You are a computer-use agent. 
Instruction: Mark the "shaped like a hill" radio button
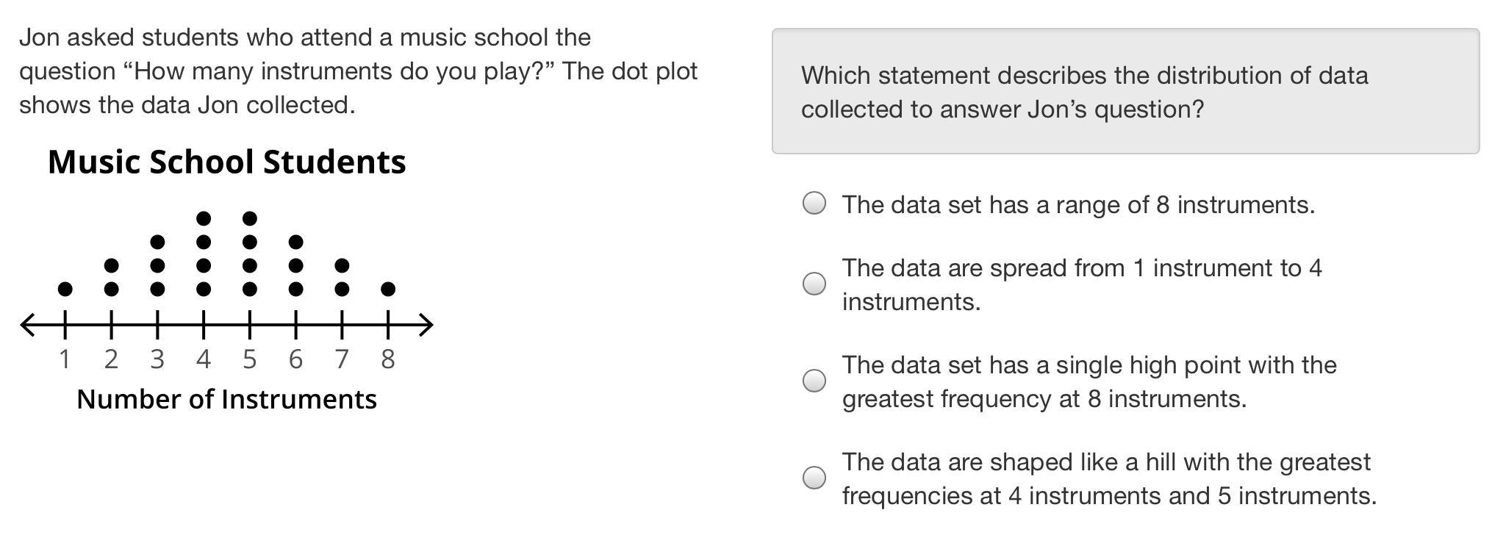click(814, 478)
